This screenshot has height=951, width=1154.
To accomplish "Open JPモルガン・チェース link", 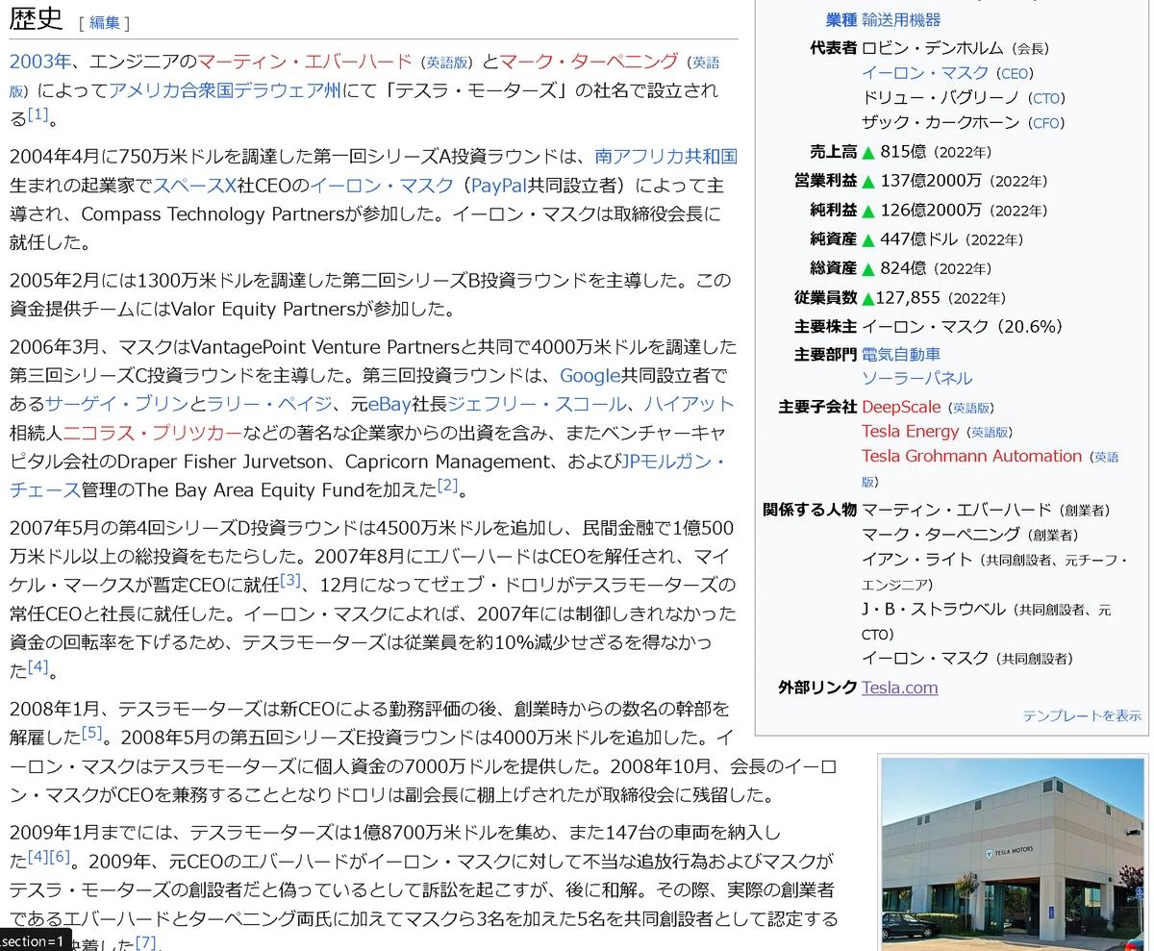I will coord(367,475).
